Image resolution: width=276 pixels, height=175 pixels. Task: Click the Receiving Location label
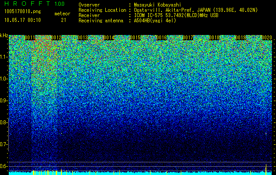click(x=102, y=10)
